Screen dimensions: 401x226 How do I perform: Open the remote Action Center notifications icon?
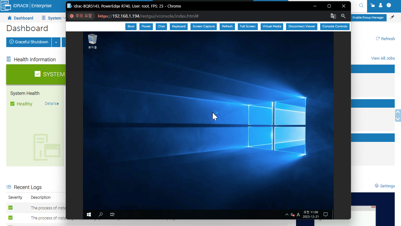(x=325, y=215)
